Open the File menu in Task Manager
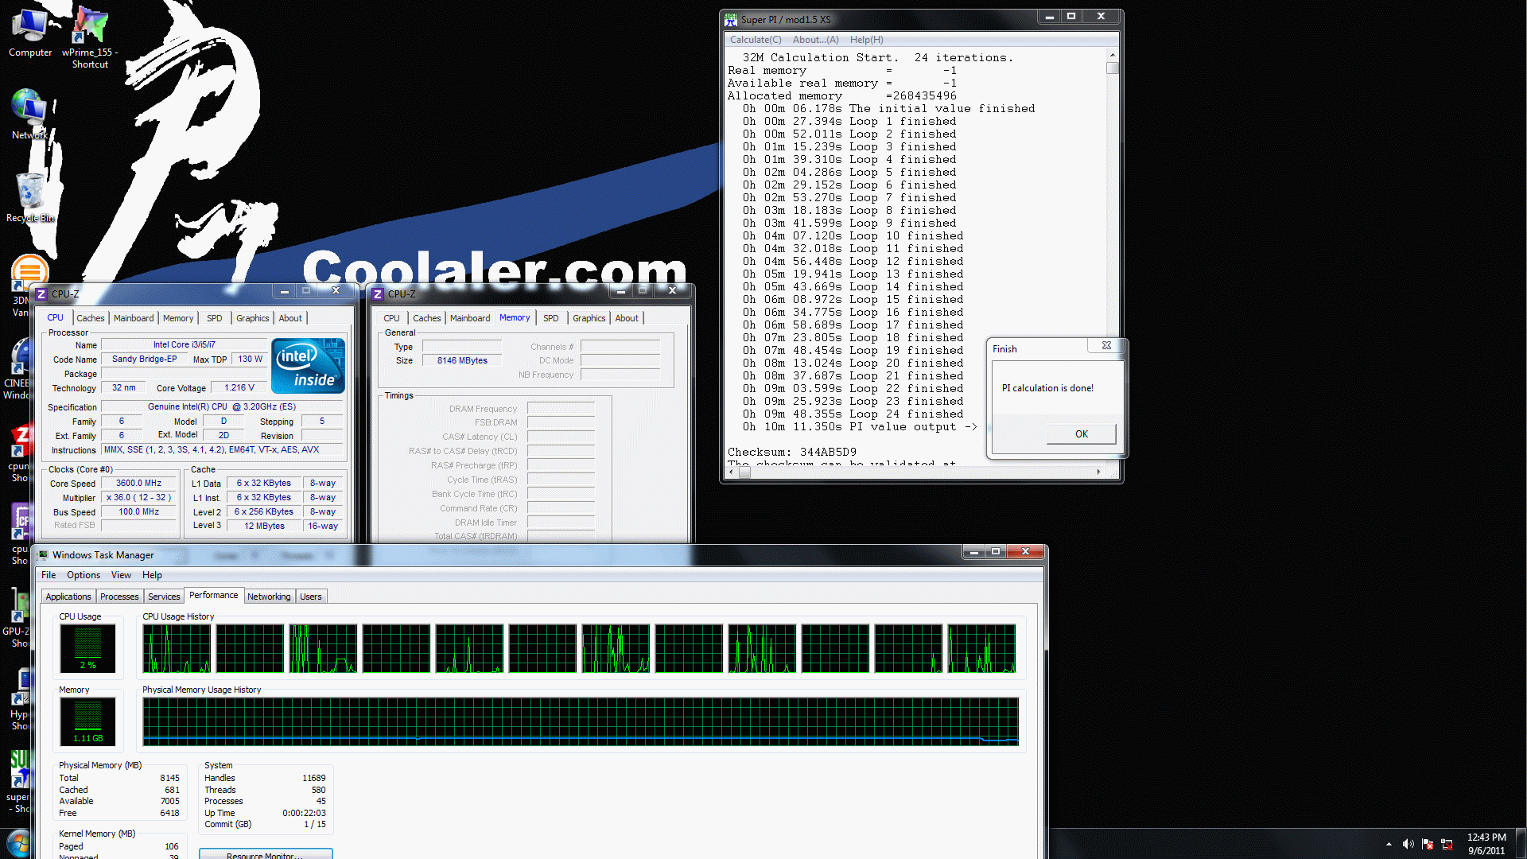The width and height of the screenshot is (1527, 859). click(49, 575)
